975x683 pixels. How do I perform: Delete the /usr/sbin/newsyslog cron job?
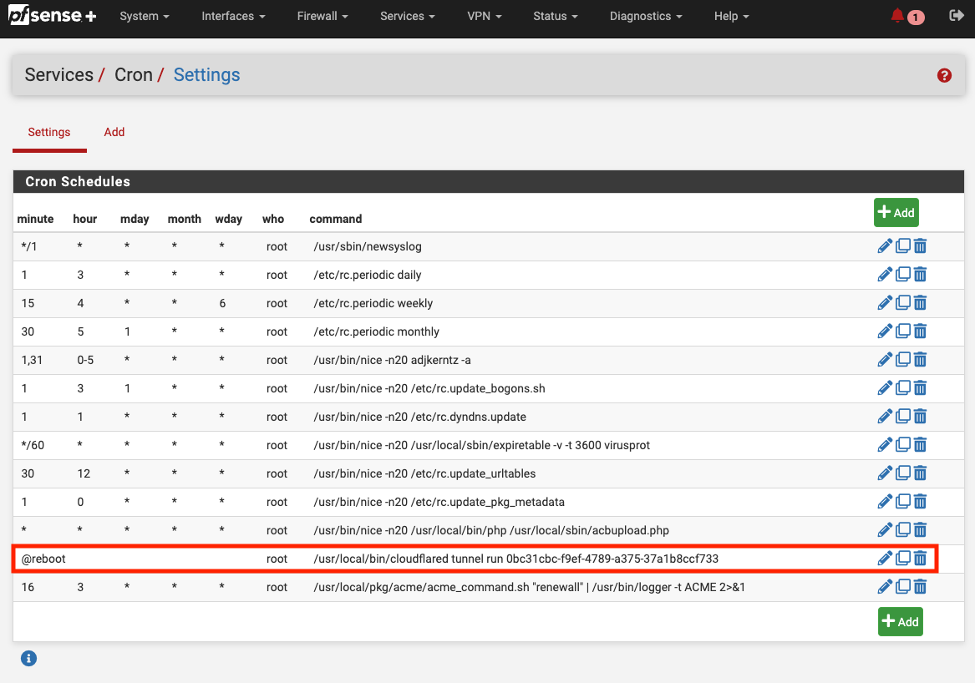920,246
